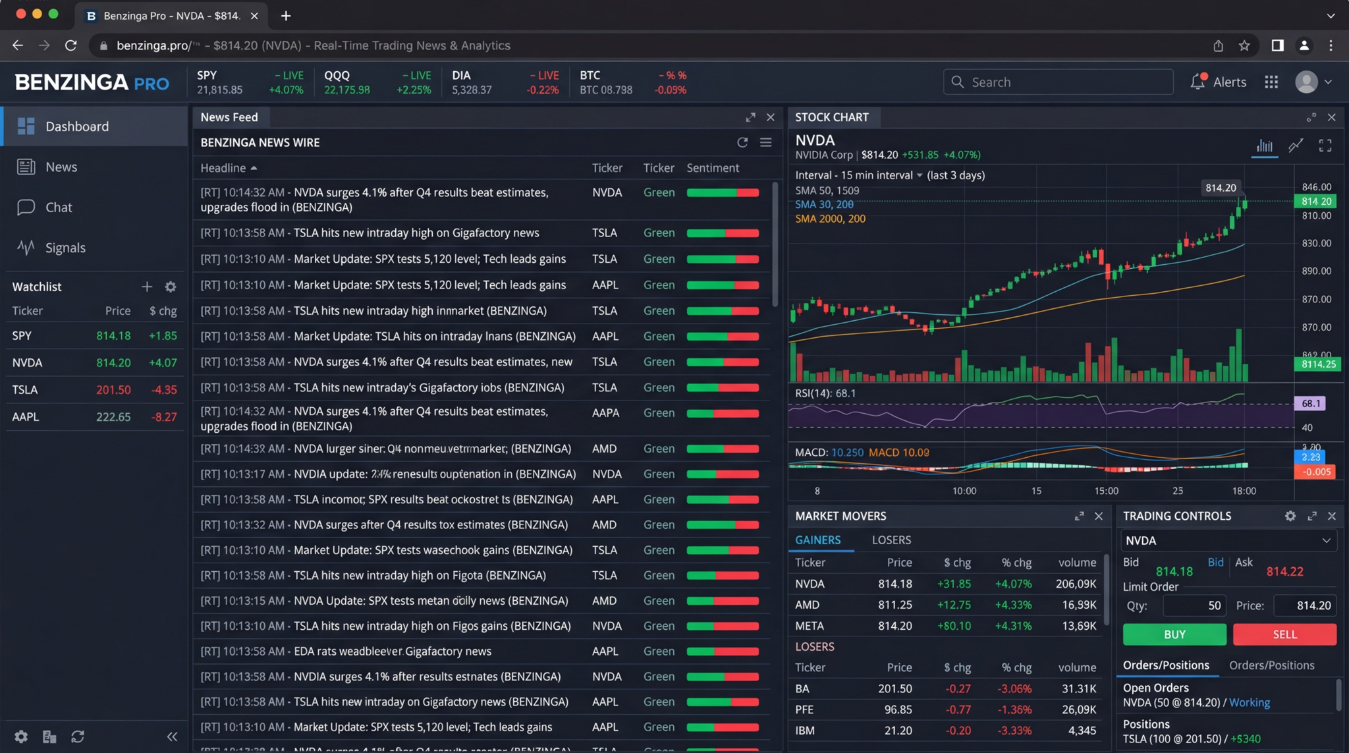Refresh the Benzinga News Wire feed
Viewport: 1349px width, 753px height.
(743, 142)
